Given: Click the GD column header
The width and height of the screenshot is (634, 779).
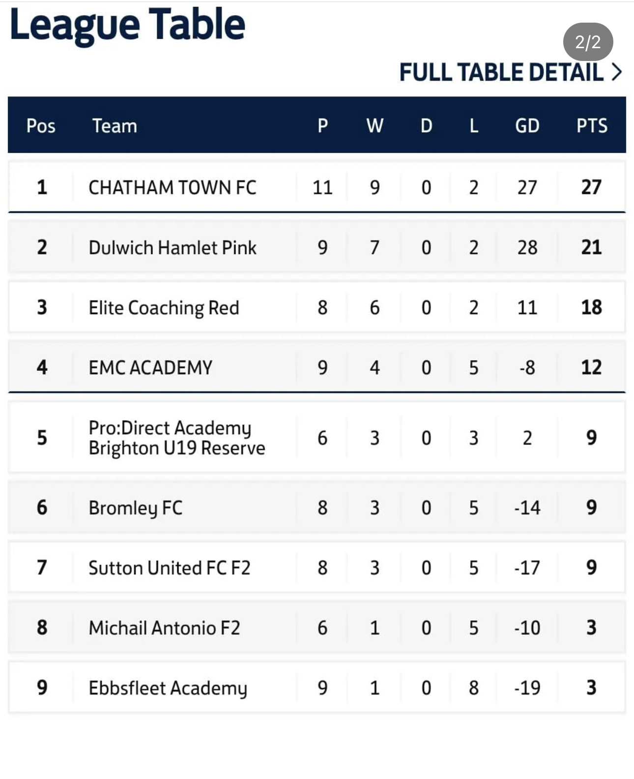Looking at the screenshot, I should click(x=527, y=126).
